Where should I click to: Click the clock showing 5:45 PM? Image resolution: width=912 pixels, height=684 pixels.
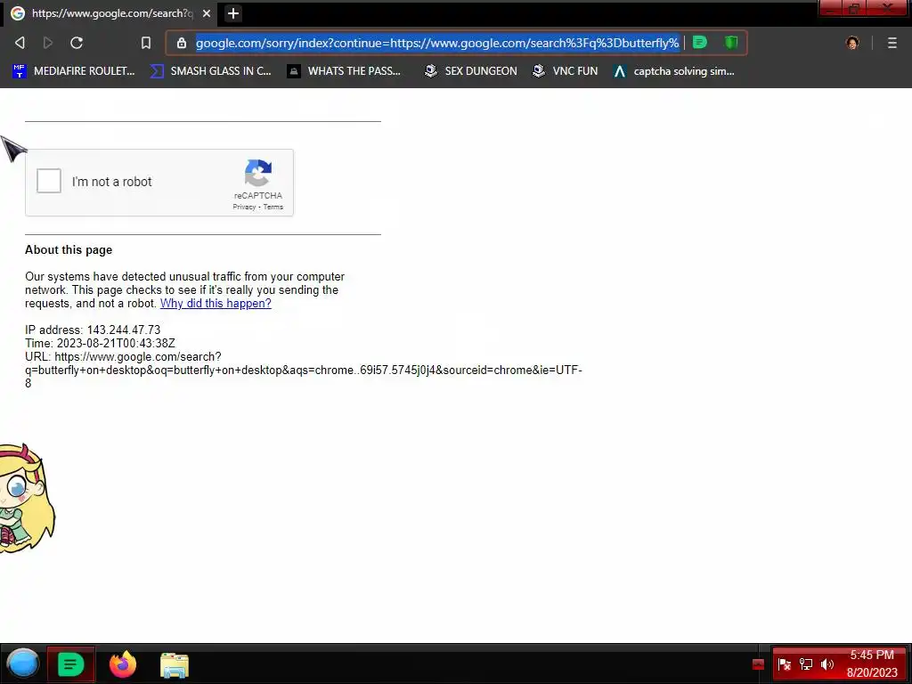coord(872,655)
